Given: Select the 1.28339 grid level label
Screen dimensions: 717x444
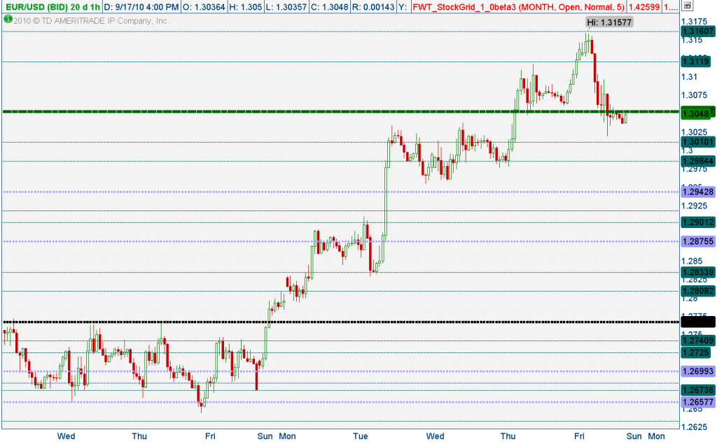Looking at the screenshot, I should (697, 272).
